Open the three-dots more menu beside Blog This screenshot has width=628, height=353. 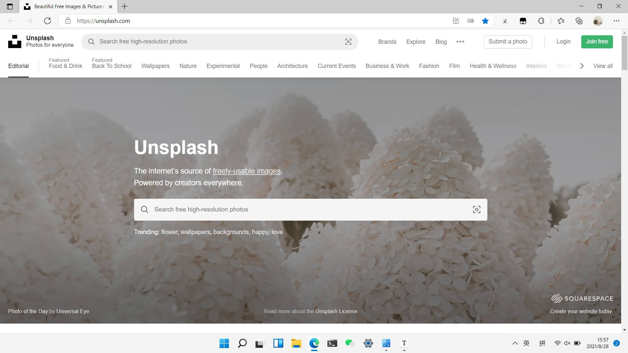[x=460, y=42]
